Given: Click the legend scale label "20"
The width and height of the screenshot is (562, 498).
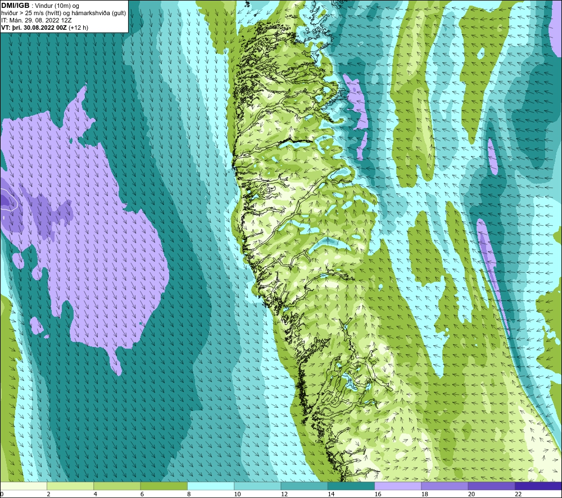Looking at the screenshot, I should coord(472,494).
